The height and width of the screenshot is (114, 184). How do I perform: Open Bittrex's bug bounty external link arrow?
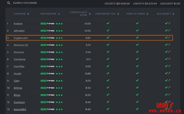pyautogui.click(x=169, y=88)
